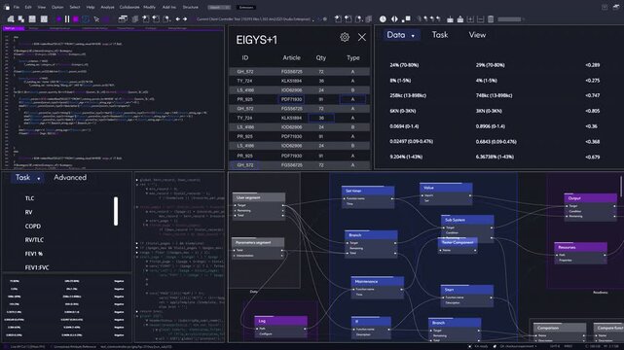Screen dimensions: 624x350
Task: Switch to the Advanced tab
Action: point(70,178)
